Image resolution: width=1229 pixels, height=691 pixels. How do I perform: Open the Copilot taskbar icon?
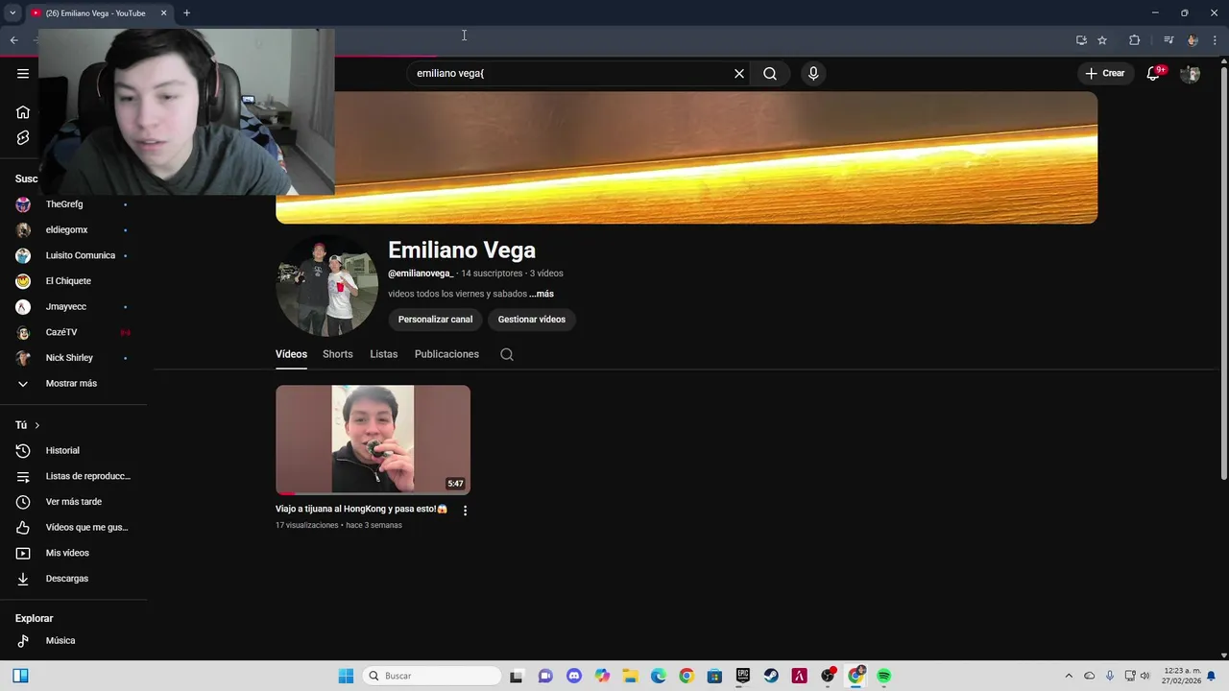tap(602, 676)
